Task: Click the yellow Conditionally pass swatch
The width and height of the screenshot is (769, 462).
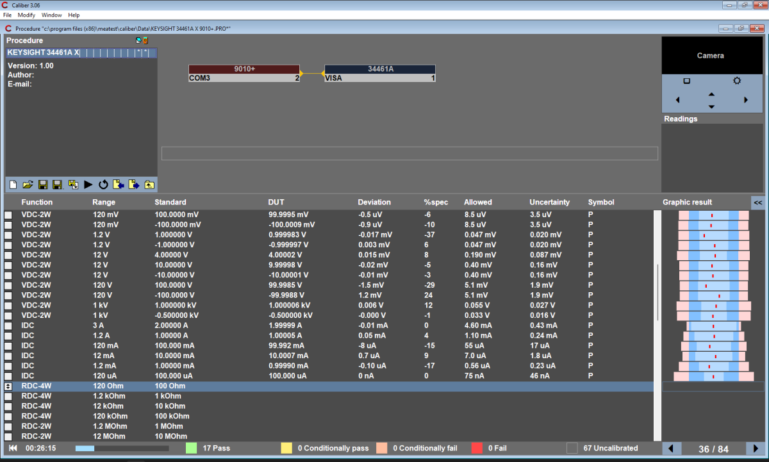Action: [x=286, y=448]
